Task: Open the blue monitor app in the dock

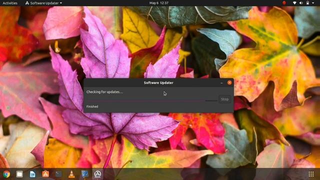Action: coord(84,174)
